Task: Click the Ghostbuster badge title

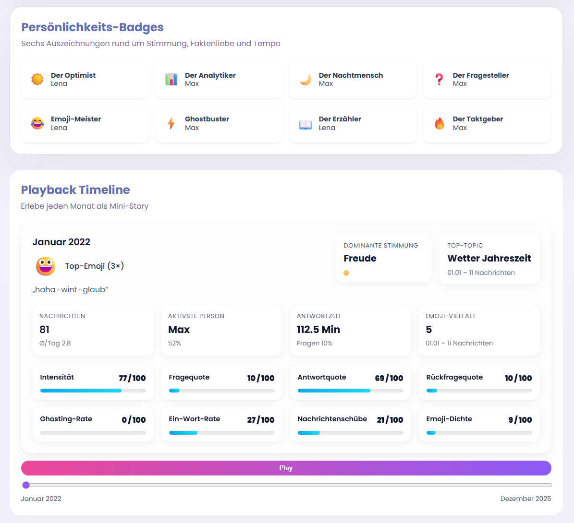Action: 207,119
